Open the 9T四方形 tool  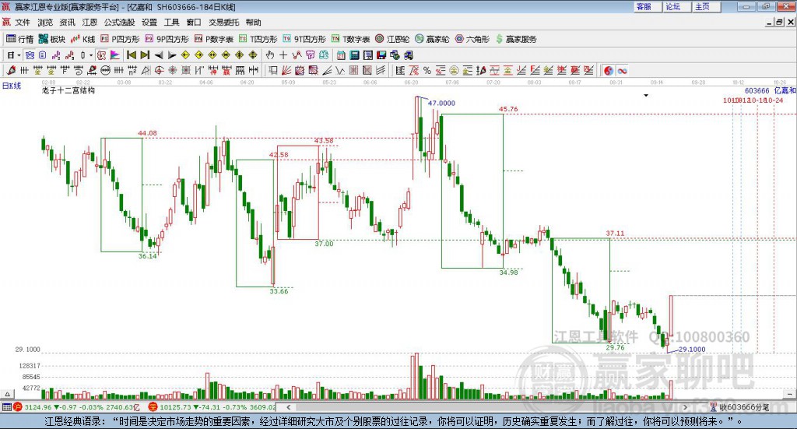(x=304, y=39)
